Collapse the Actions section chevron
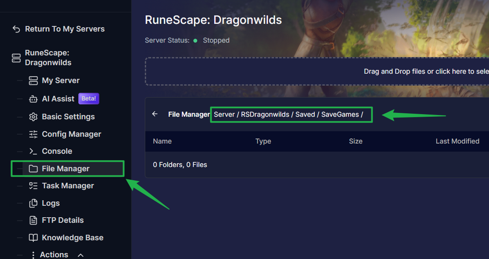 pyautogui.click(x=81, y=255)
